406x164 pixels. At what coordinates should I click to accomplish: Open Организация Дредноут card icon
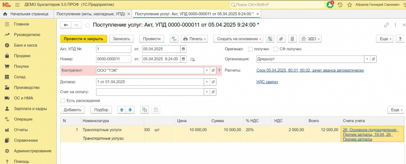[373, 59]
